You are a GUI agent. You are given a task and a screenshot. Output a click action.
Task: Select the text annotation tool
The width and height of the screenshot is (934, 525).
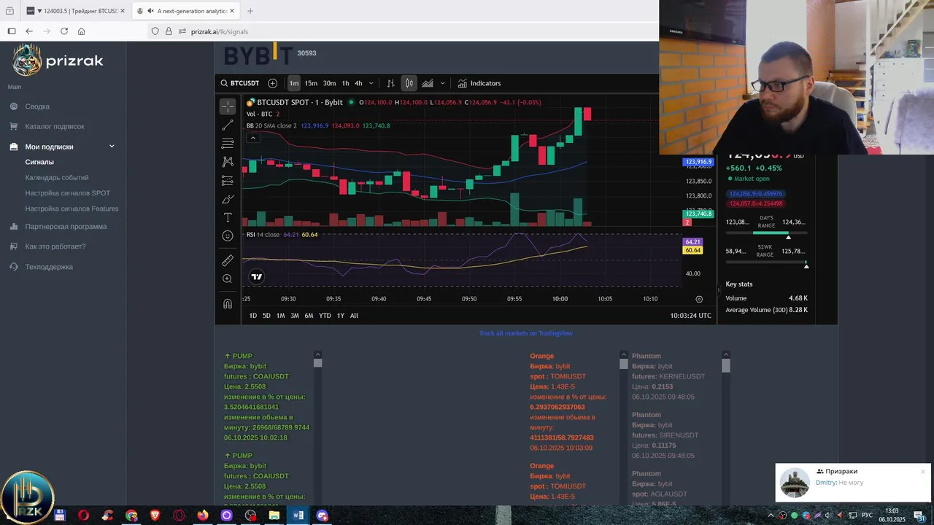coord(228,217)
